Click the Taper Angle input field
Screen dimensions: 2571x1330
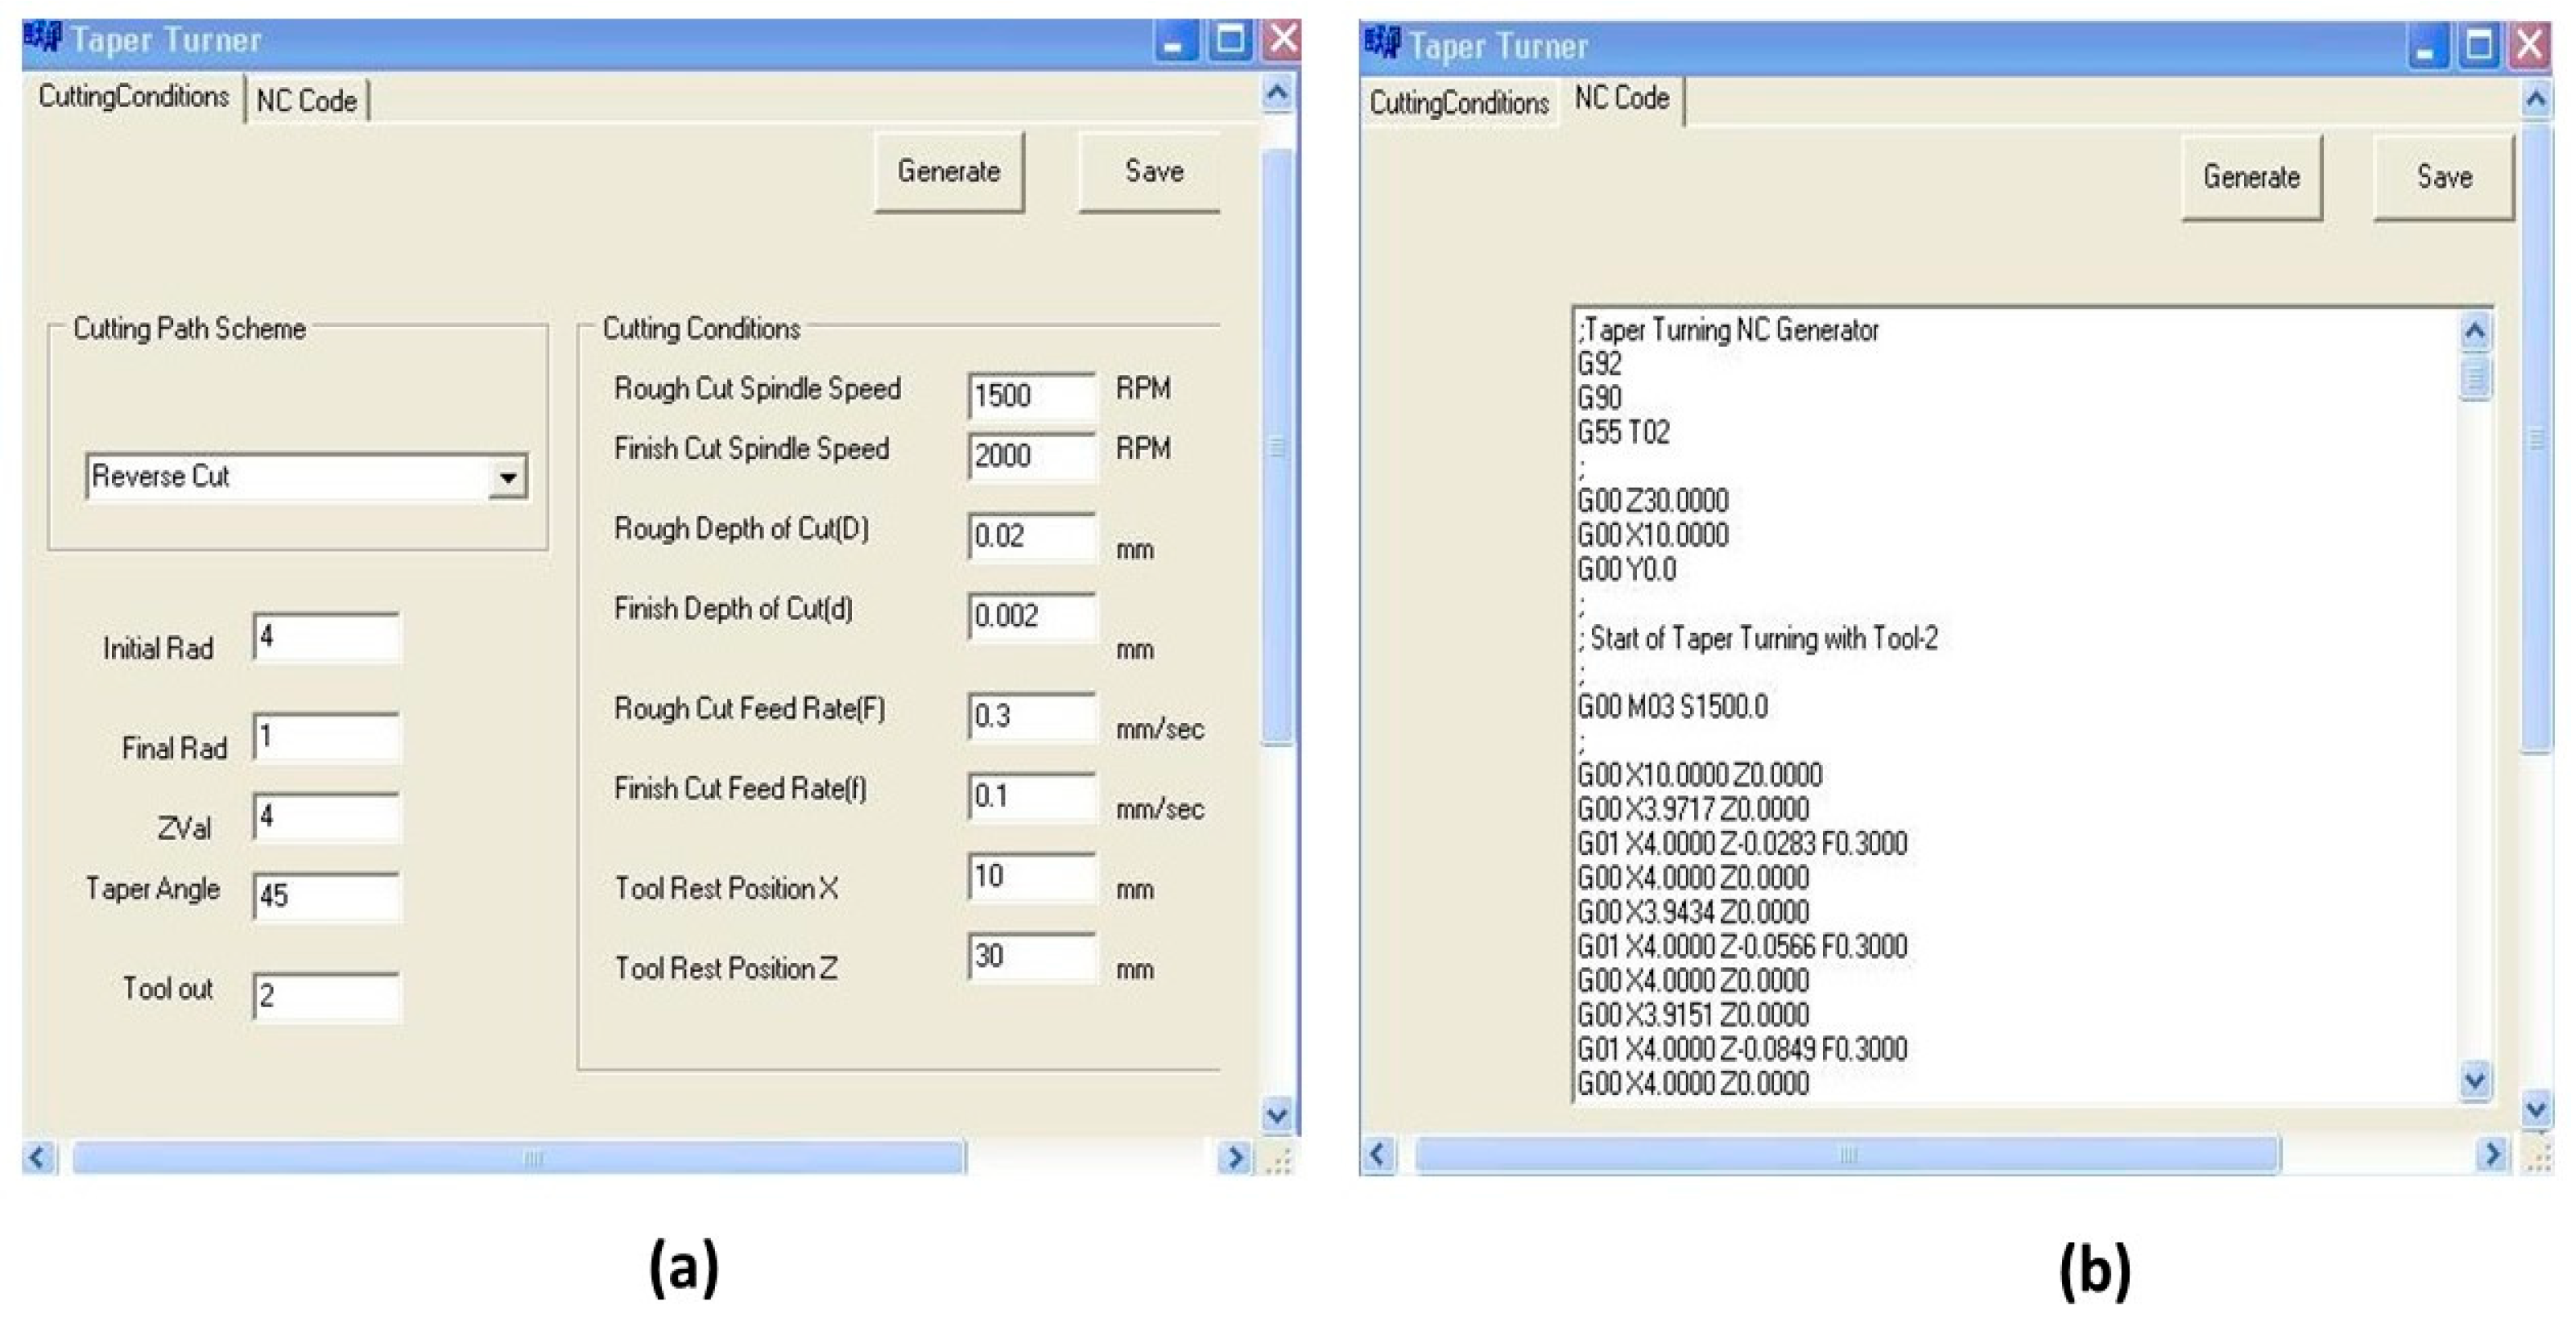pos(326,895)
